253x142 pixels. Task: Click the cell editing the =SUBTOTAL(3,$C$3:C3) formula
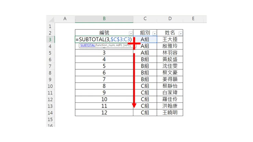[x=104, y=39]
